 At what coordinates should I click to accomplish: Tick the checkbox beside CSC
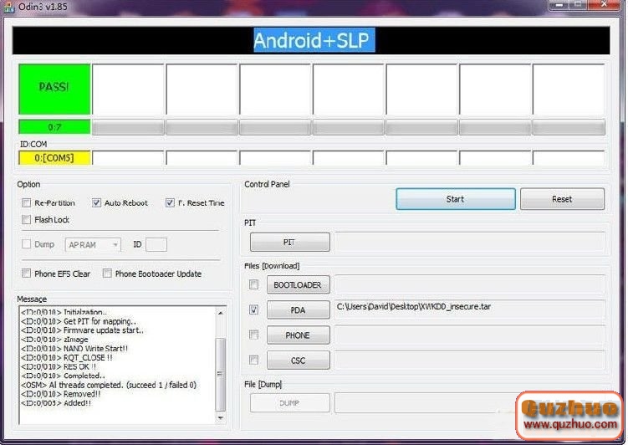[x=253, y=360]
